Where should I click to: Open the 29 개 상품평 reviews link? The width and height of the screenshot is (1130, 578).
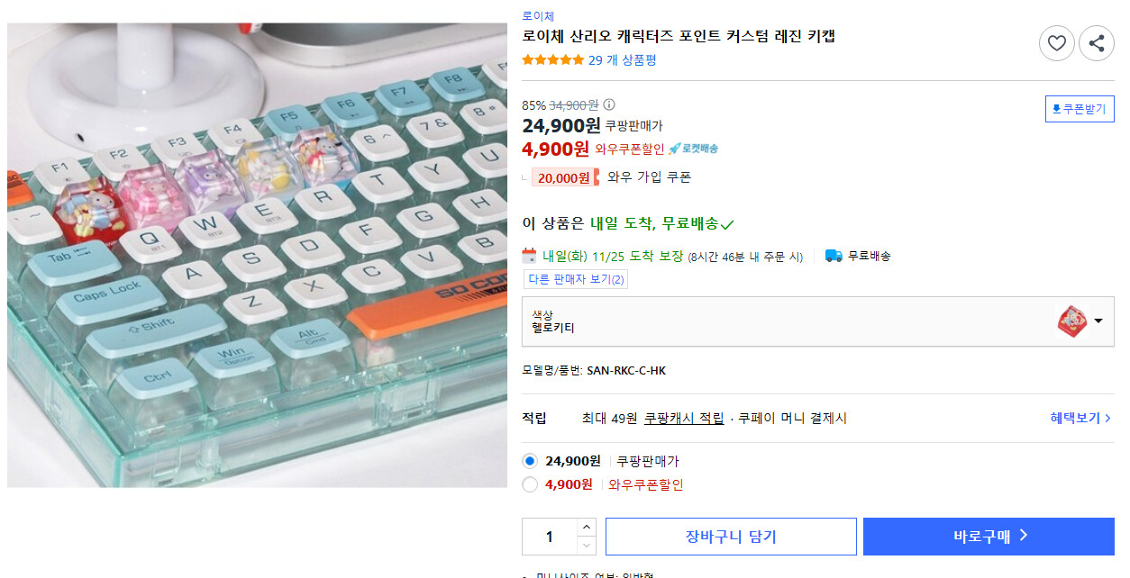click(x=622, y=60)
